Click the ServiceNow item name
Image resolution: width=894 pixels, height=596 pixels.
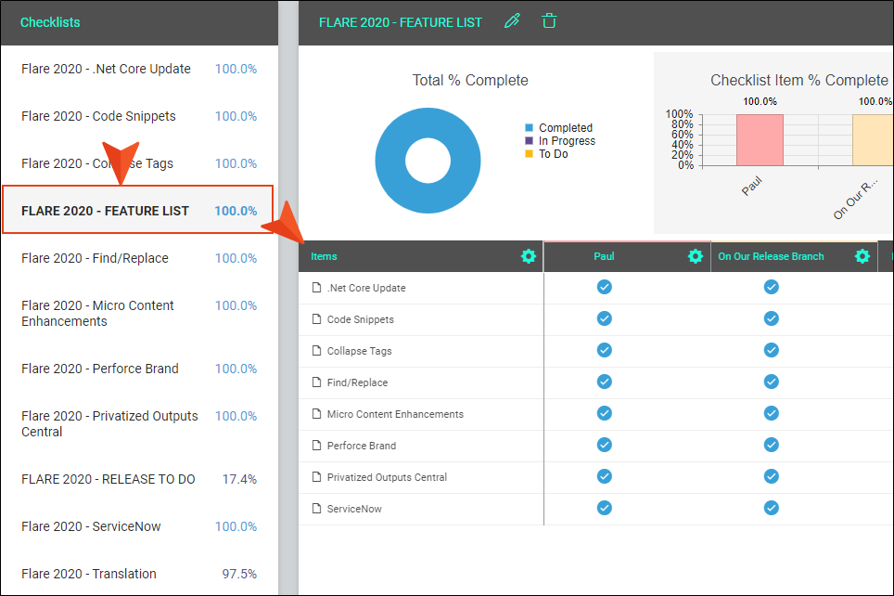[x=354, y=508]
